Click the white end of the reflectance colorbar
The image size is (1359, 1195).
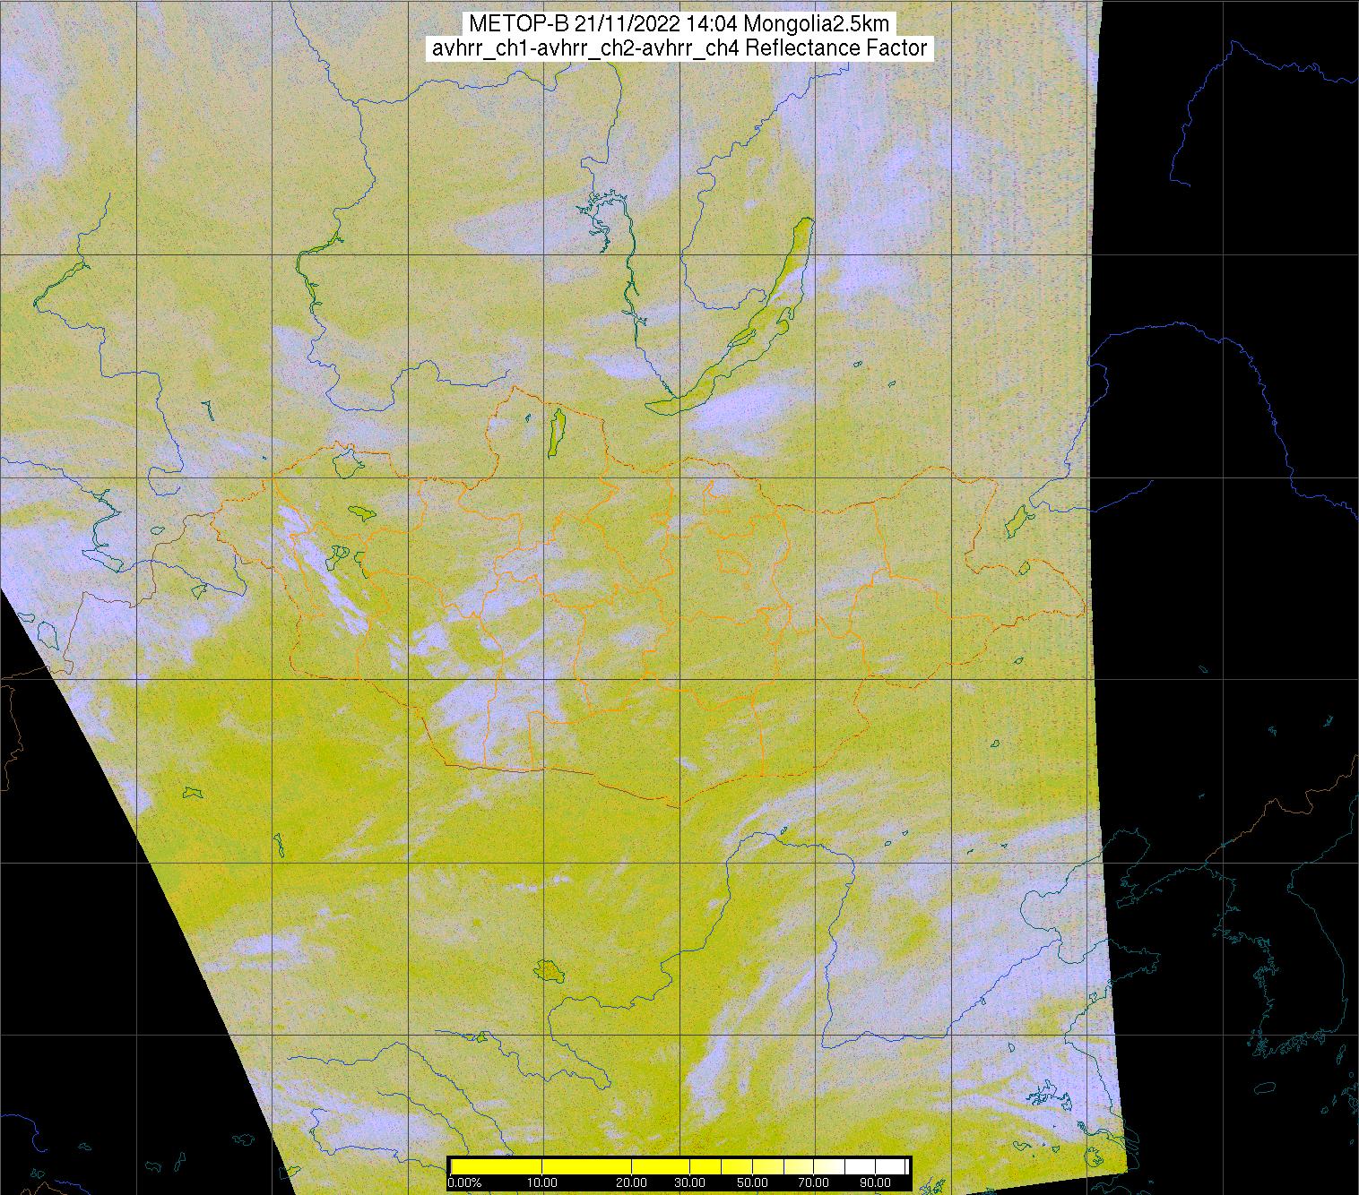[890, 1166]
